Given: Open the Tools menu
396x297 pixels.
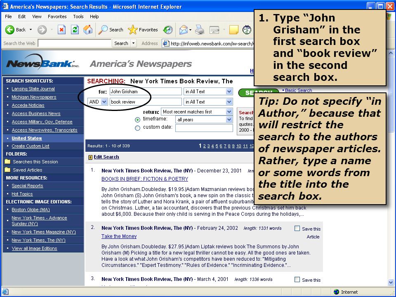Looking at the screenshot, I should (78, 16).
